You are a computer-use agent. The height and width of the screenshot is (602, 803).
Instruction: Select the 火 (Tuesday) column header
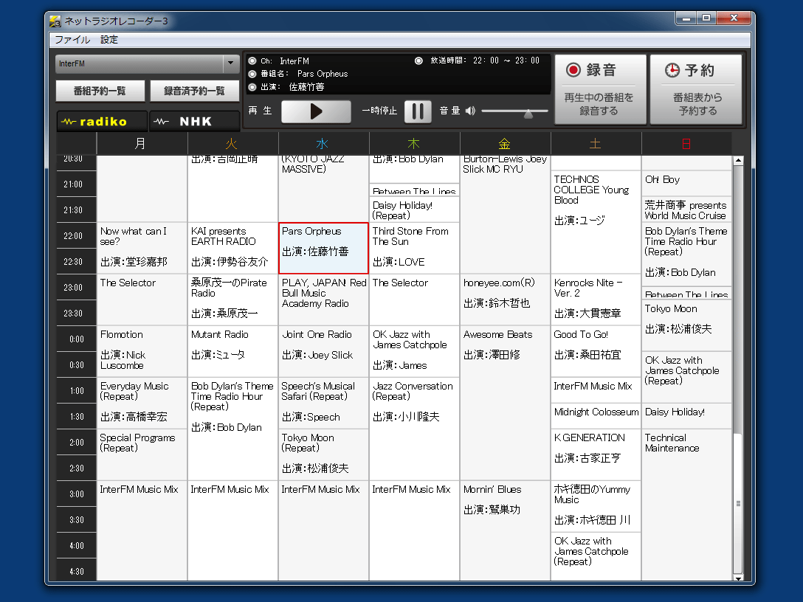click(233, 143)
